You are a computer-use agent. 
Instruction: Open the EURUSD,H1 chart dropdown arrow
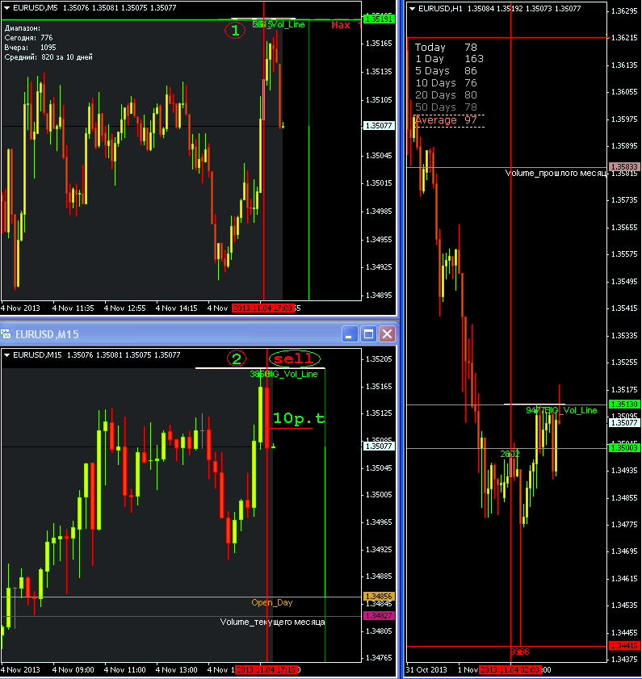tap(412, 9)
